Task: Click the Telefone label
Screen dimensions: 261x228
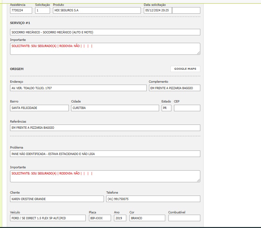Action: pos(112,192)
